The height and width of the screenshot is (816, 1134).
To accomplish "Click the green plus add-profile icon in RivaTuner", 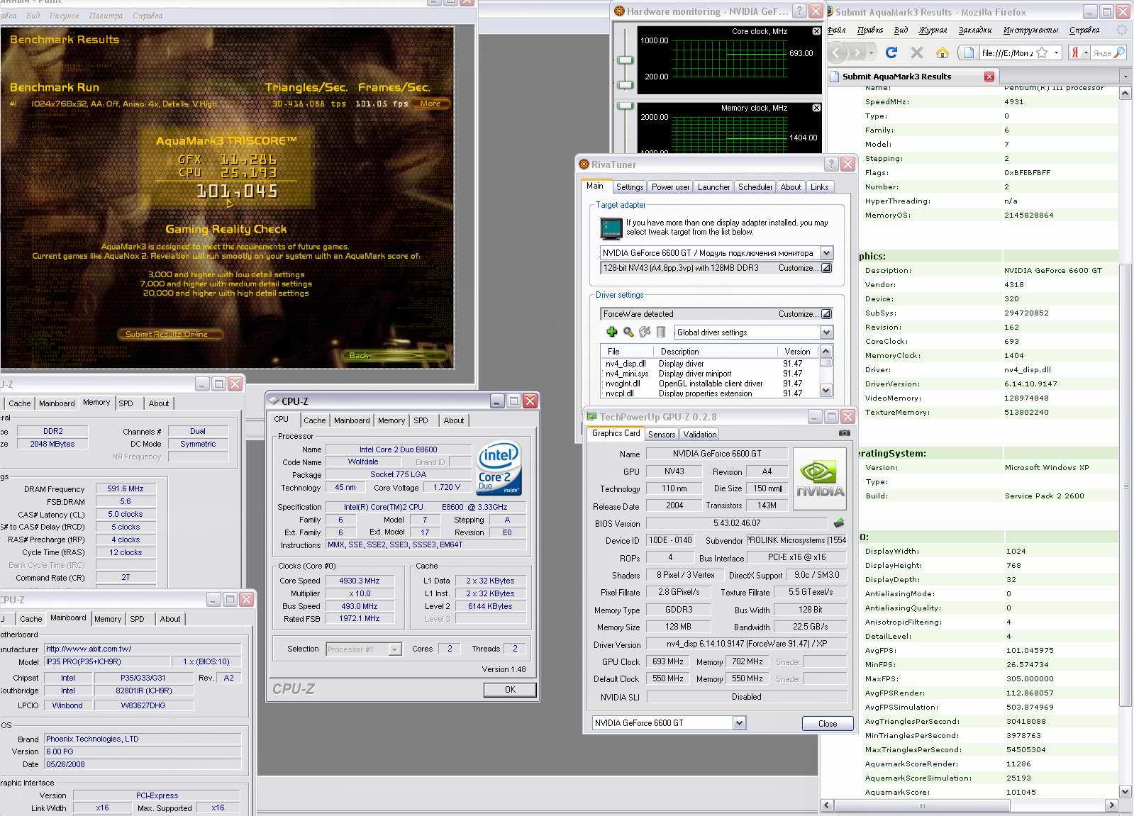I will point(612,332).
